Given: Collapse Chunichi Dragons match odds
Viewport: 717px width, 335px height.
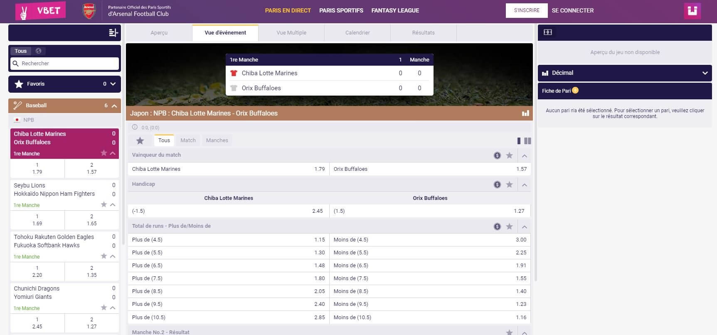Looking at the screenshot, I should 113,308.
